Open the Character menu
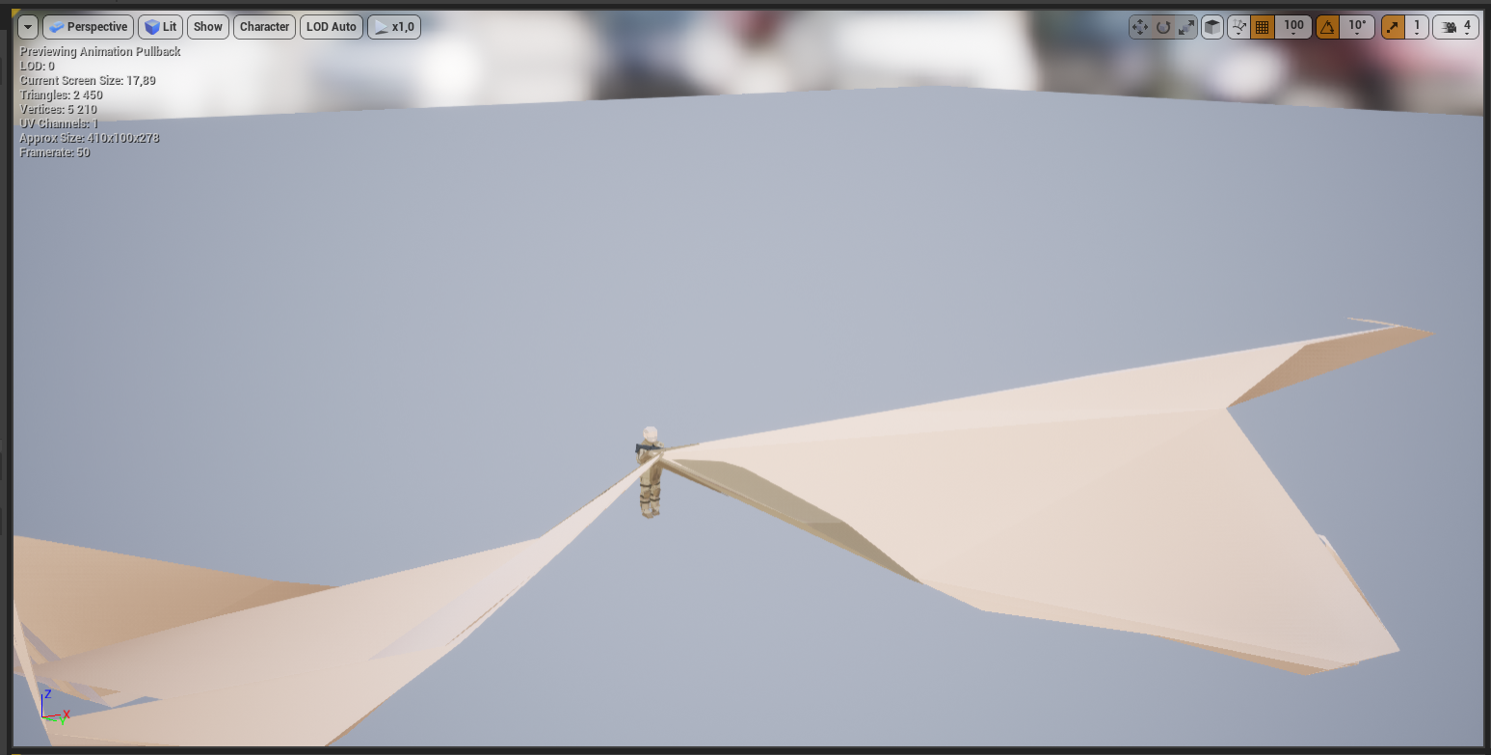The image size is (1491, 755). [x=263, y=26]
